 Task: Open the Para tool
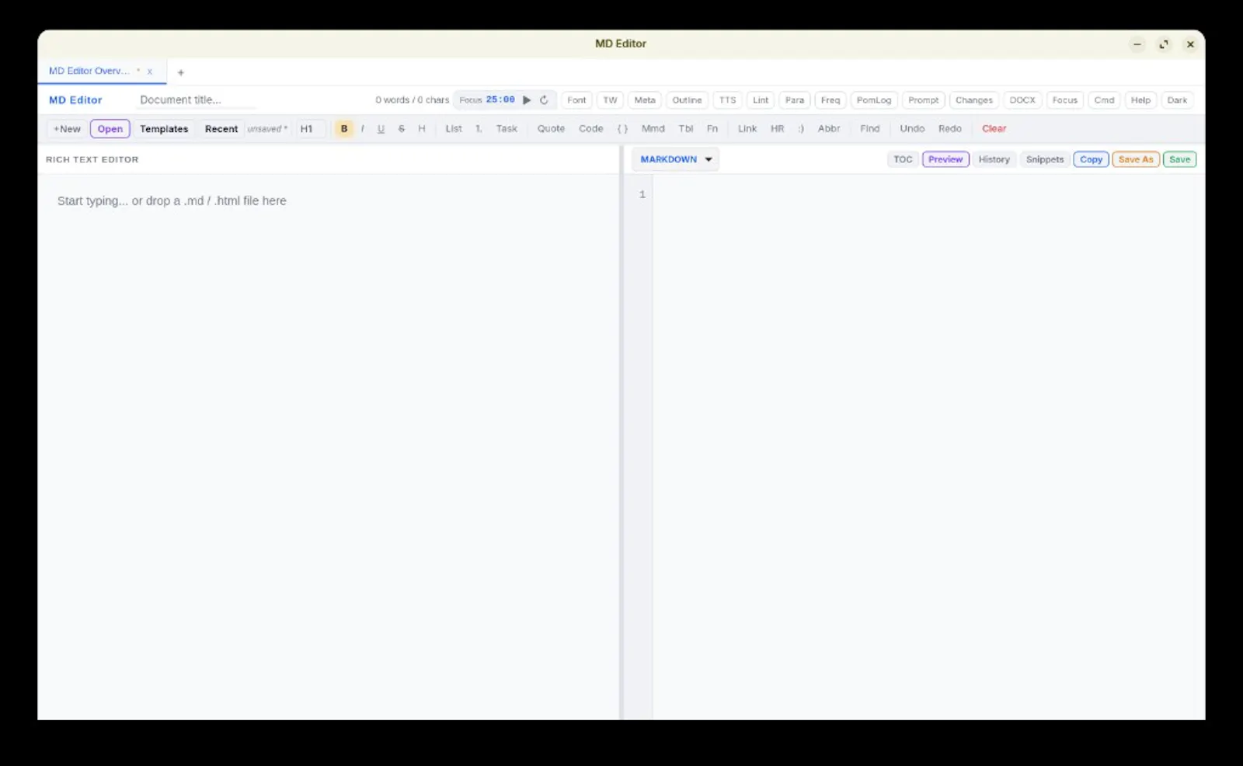point(795,100)
